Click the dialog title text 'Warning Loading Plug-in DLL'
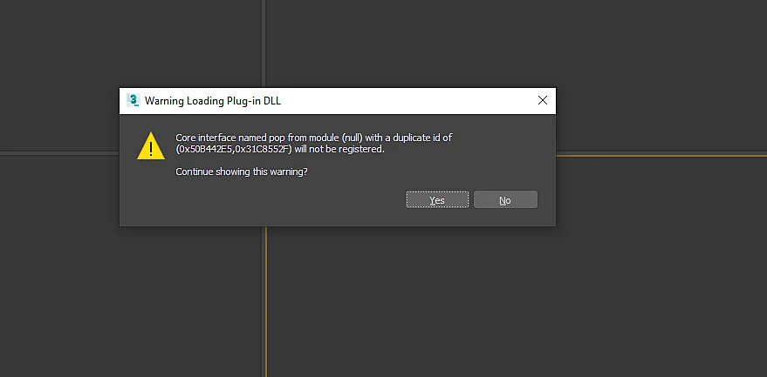767x377 pixels. pos(213,101)
